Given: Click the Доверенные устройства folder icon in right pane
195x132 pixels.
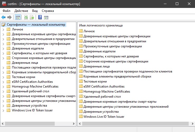Looking at the screenshot, I should coord(81,111).
